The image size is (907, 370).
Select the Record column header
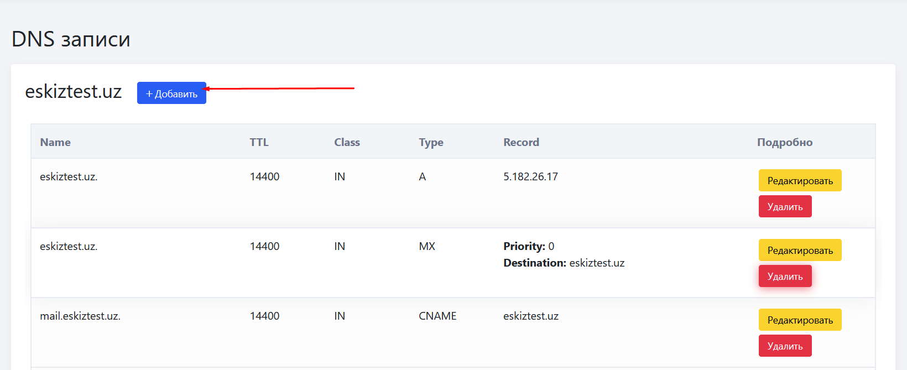tap(521, 142)
